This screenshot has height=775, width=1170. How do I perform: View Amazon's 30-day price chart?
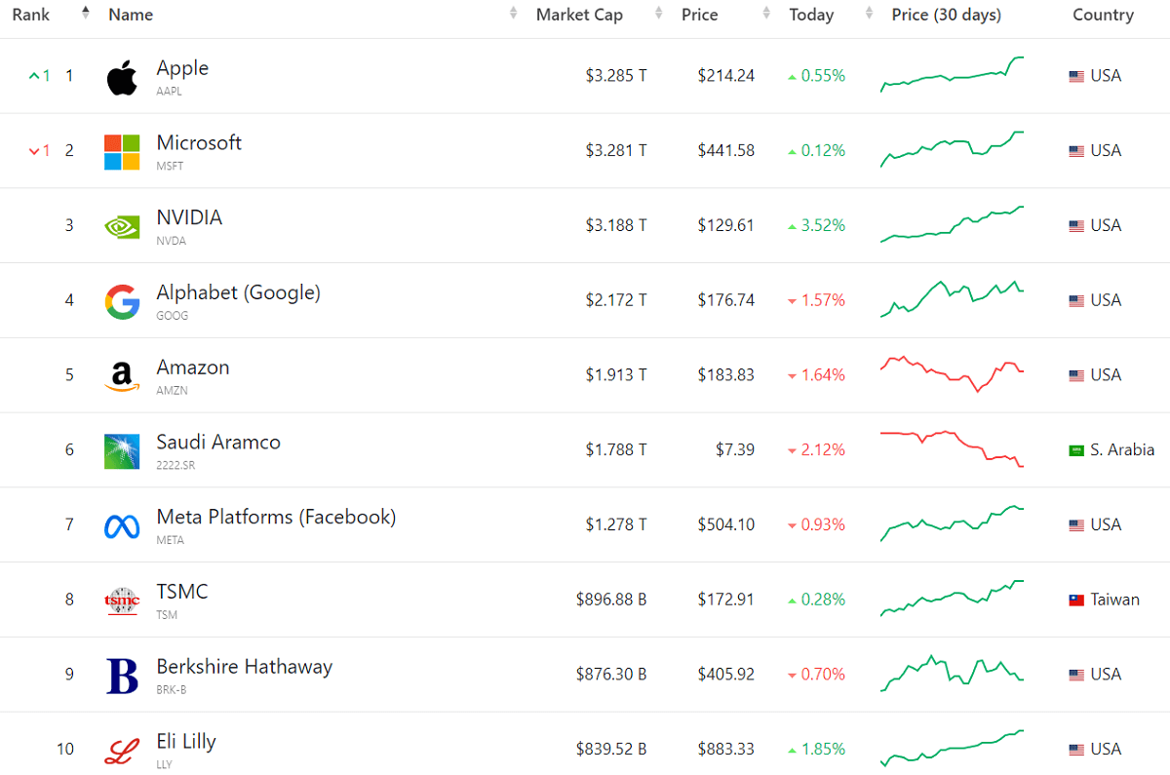(952, 374)
